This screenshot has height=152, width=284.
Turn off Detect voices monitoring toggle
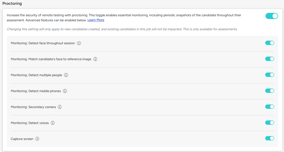269,123
